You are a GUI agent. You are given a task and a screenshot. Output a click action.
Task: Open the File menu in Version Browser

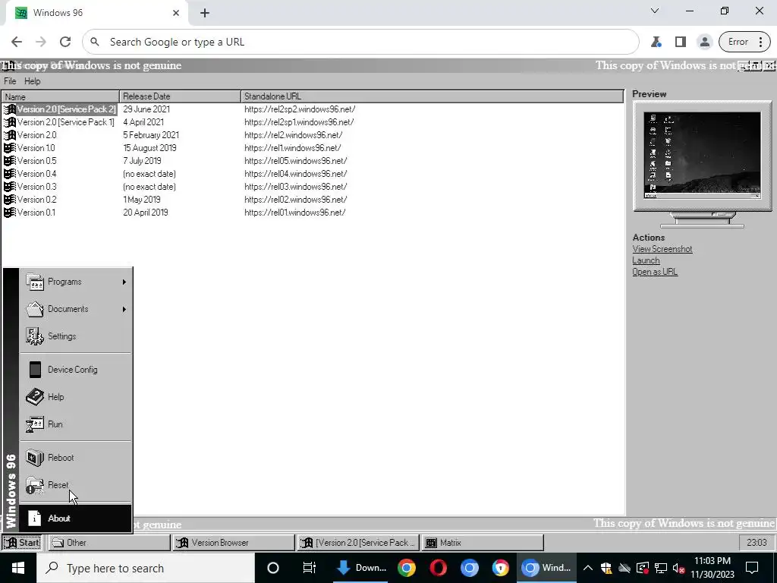pos(10,80)
